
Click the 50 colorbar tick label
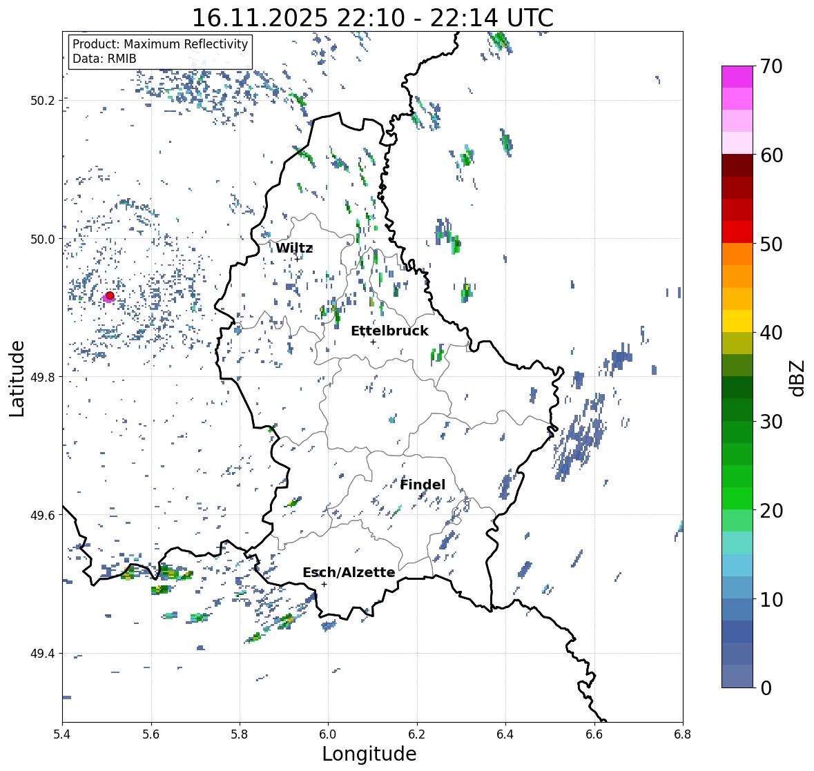point(771,244)
